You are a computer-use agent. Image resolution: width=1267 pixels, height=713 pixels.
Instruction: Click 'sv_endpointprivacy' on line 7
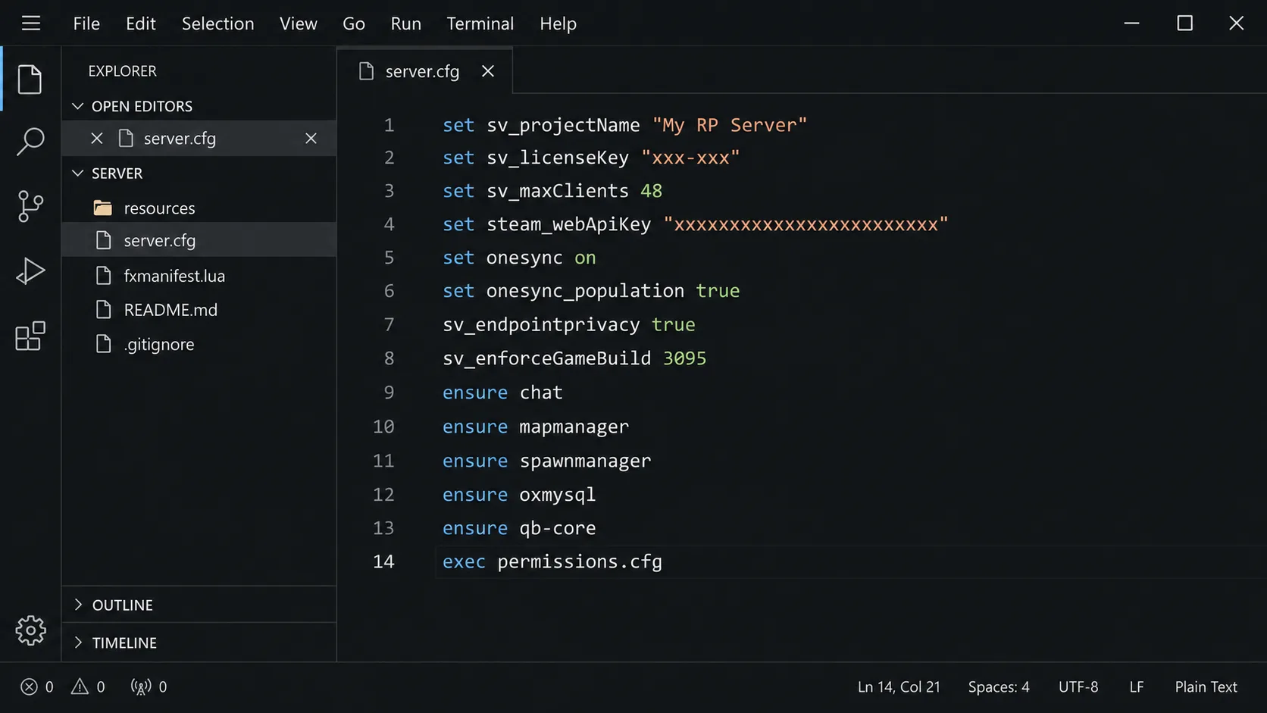pos(541,324)
